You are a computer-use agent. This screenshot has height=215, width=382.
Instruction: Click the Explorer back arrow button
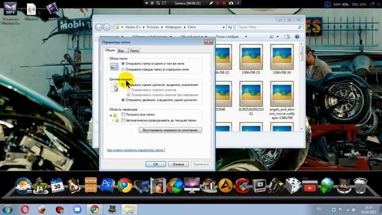(x=98, y=27)
